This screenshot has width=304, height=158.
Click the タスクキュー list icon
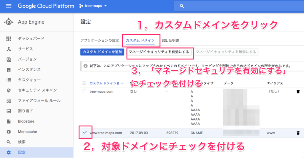(9, 80)
